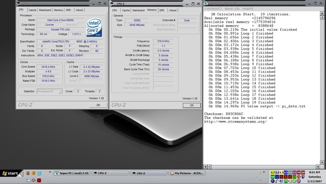Open Help(H) menu in Super PI

pos(248,9)
